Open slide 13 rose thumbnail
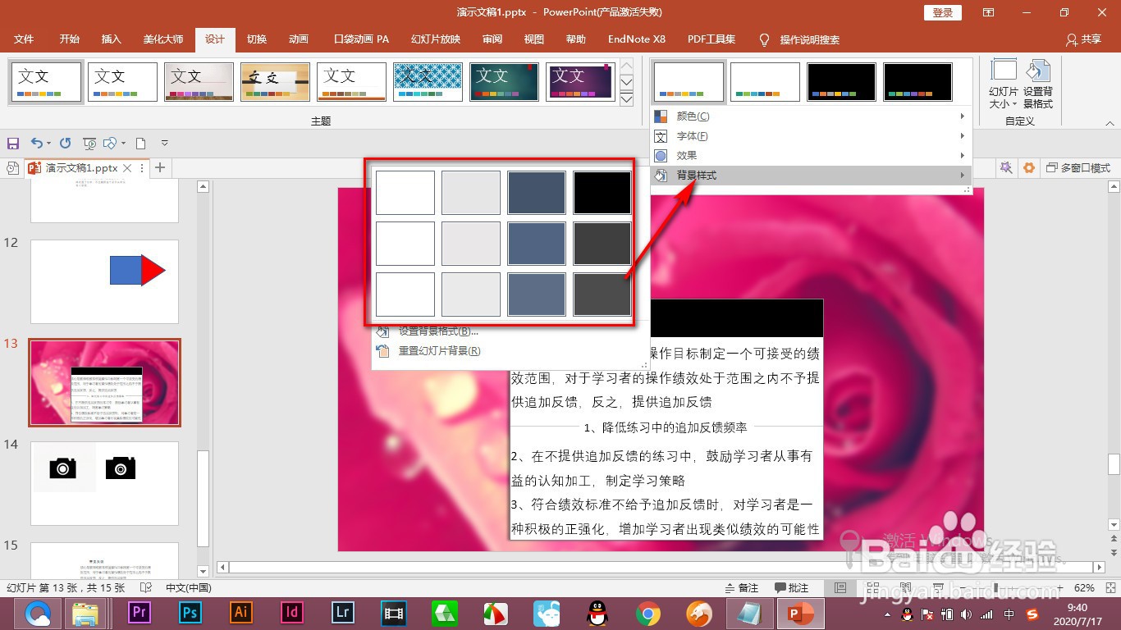The width and height of the screenshot is (1121, 630). 104,382
